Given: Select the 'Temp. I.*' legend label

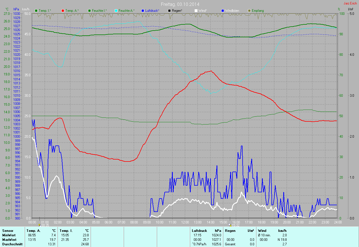Looking at the screenshot, I should pos(45,11).
